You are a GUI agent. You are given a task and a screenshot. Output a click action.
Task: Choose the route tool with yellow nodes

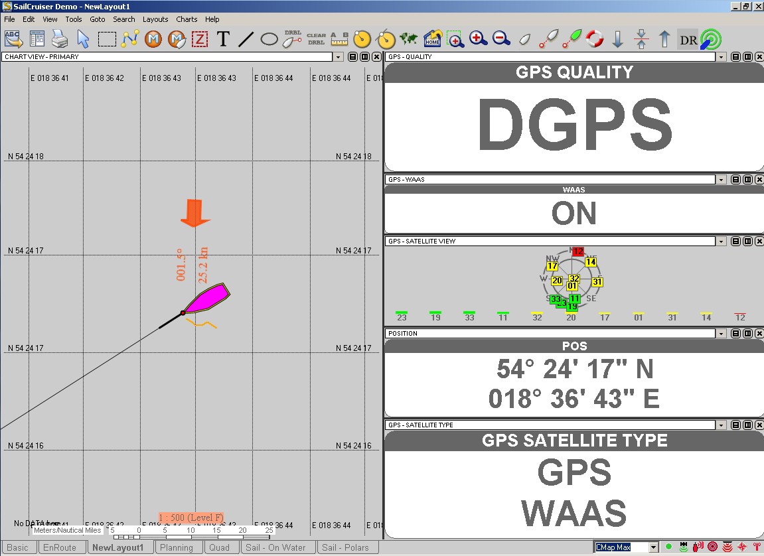click(x=130, y=39)
